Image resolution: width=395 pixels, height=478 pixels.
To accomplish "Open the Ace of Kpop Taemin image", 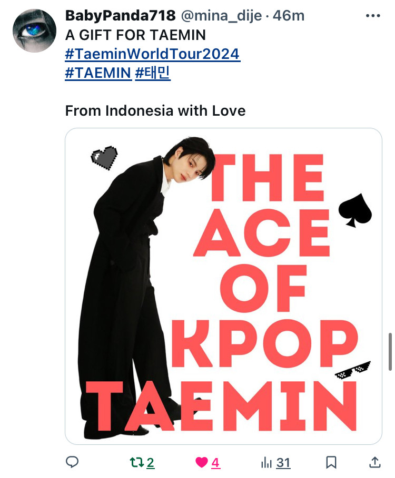I will [x=223, y=286].
